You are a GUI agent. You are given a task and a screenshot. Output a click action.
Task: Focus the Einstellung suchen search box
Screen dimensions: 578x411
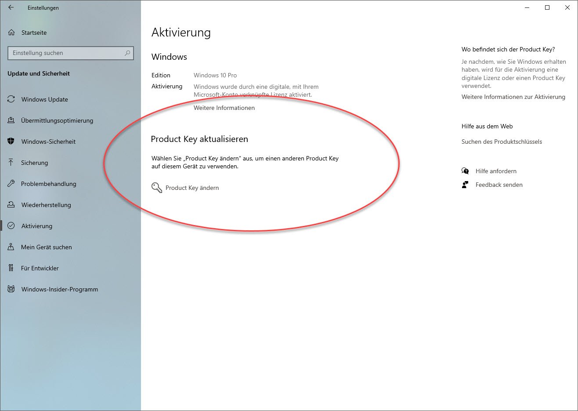point(71,53)
